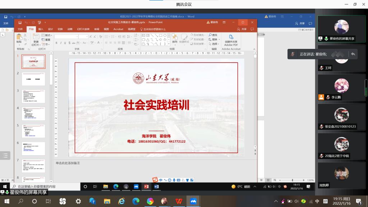The height and width of the screenshot is (207, 368).
Task: Switch to the Acrobat ribbon tab
Action: tap(118, 29)
